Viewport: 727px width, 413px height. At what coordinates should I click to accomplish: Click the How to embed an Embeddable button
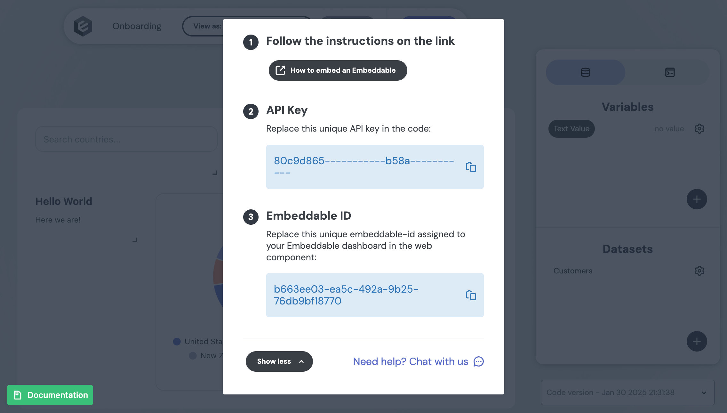(x=338, y=70)
